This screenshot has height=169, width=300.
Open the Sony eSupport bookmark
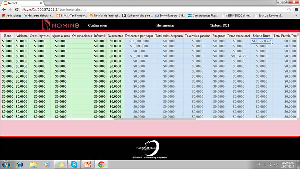coord(170,15)
